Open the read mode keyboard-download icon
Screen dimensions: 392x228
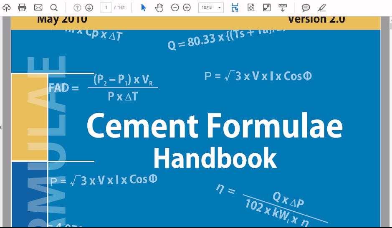283,8
